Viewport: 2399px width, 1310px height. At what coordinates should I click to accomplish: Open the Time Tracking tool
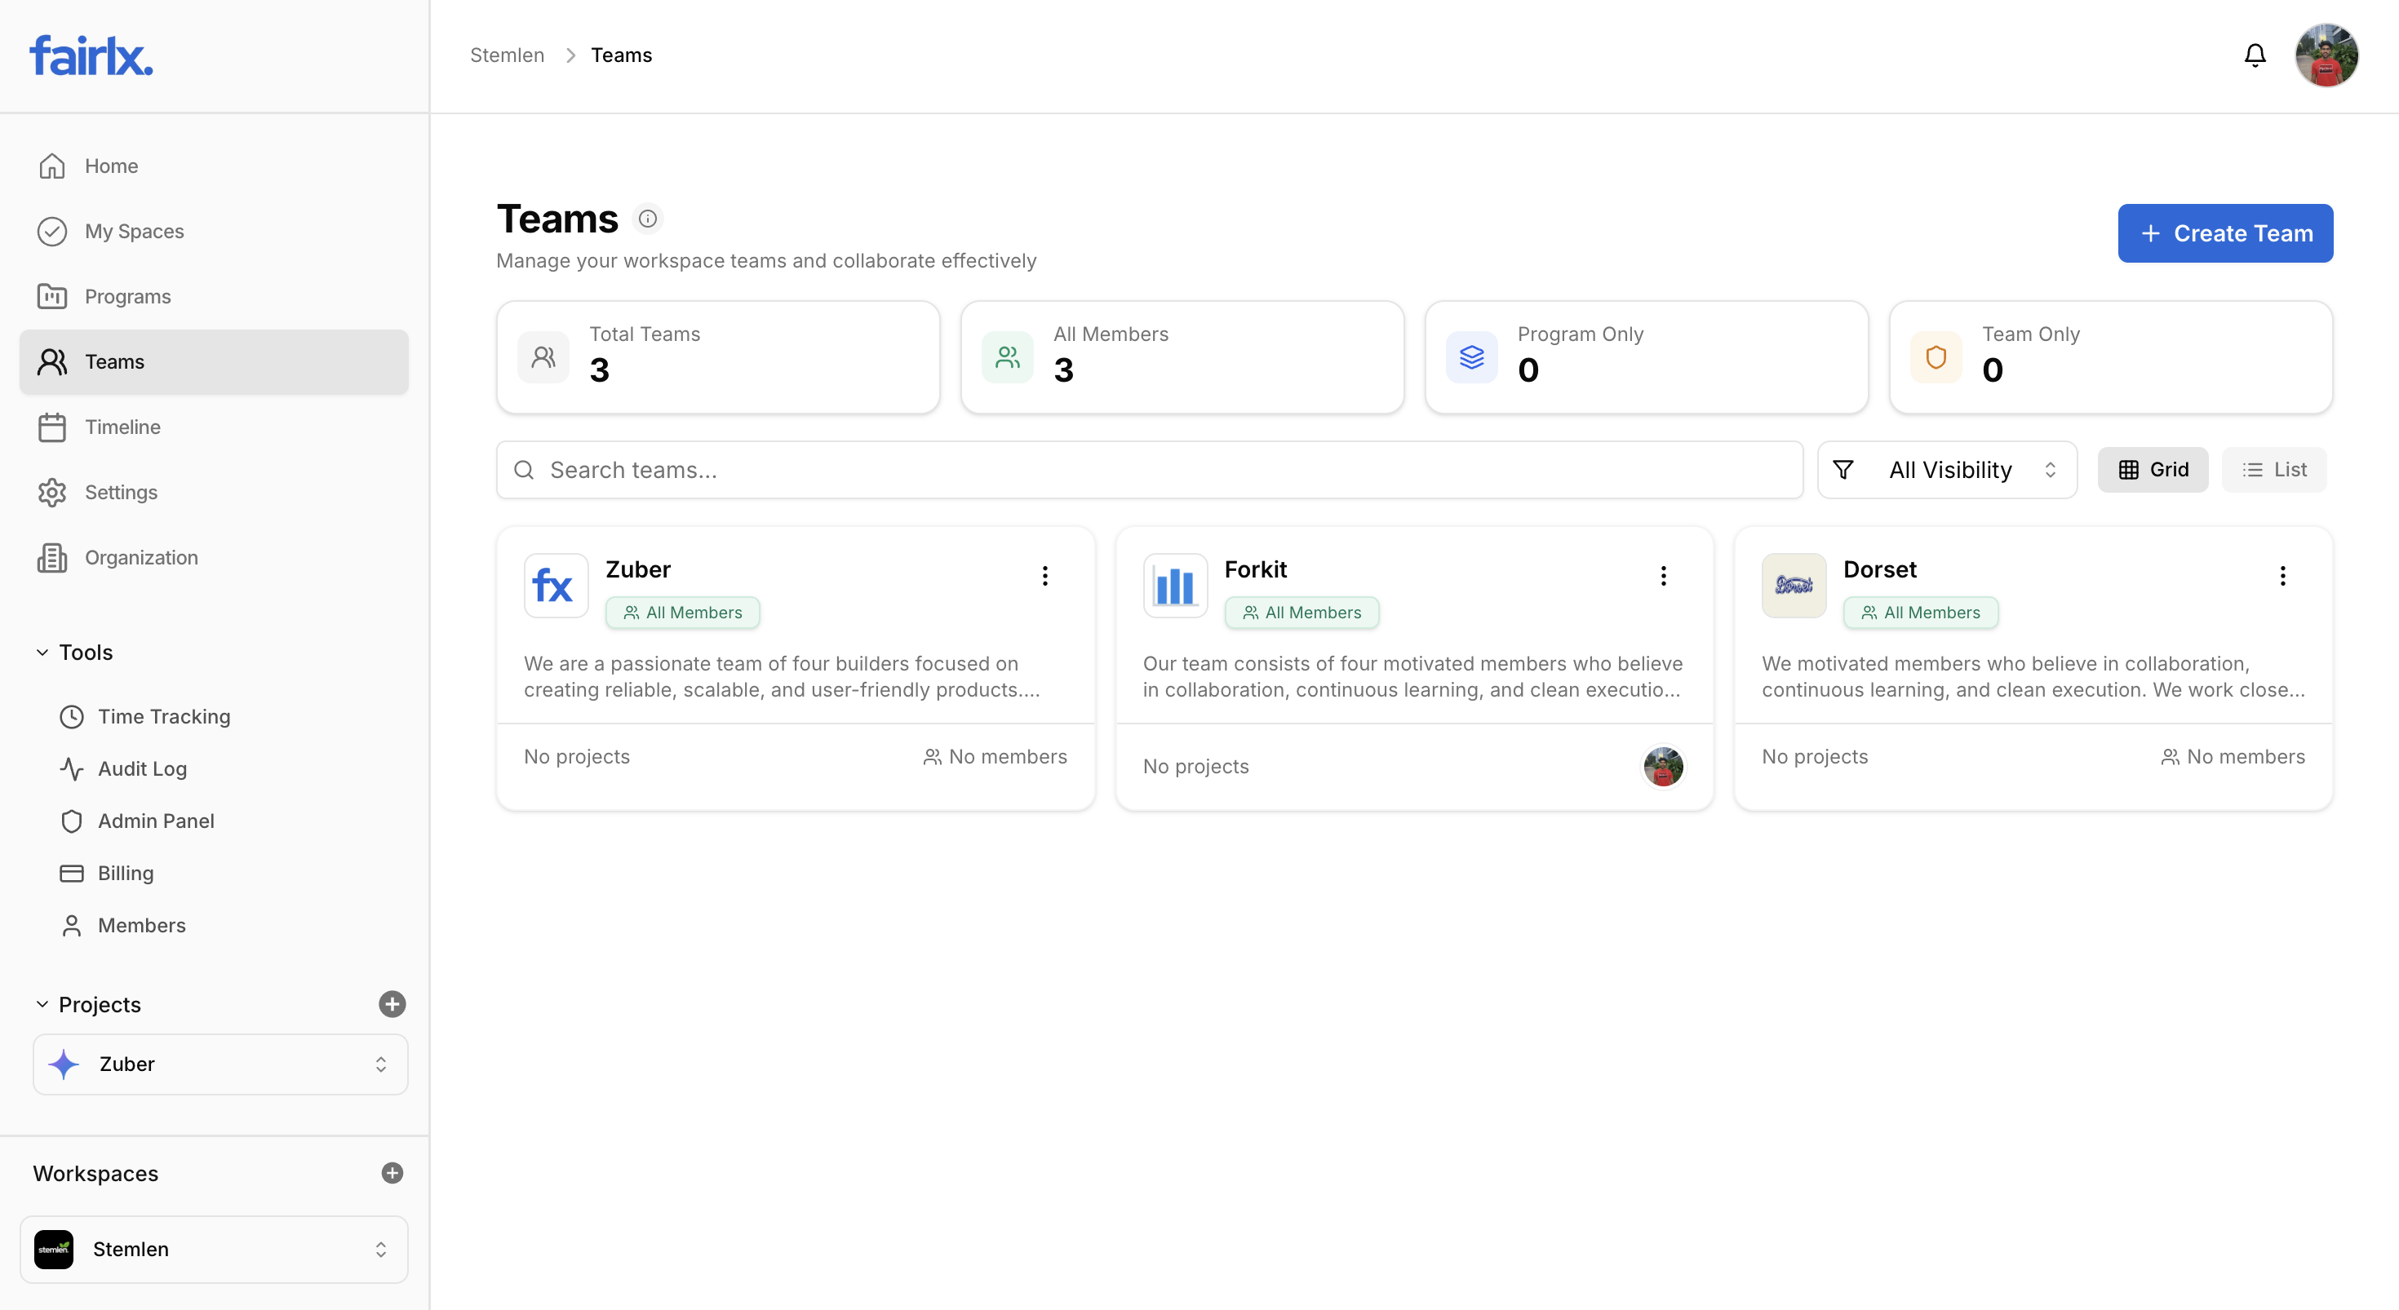click(x=164, y=716)
